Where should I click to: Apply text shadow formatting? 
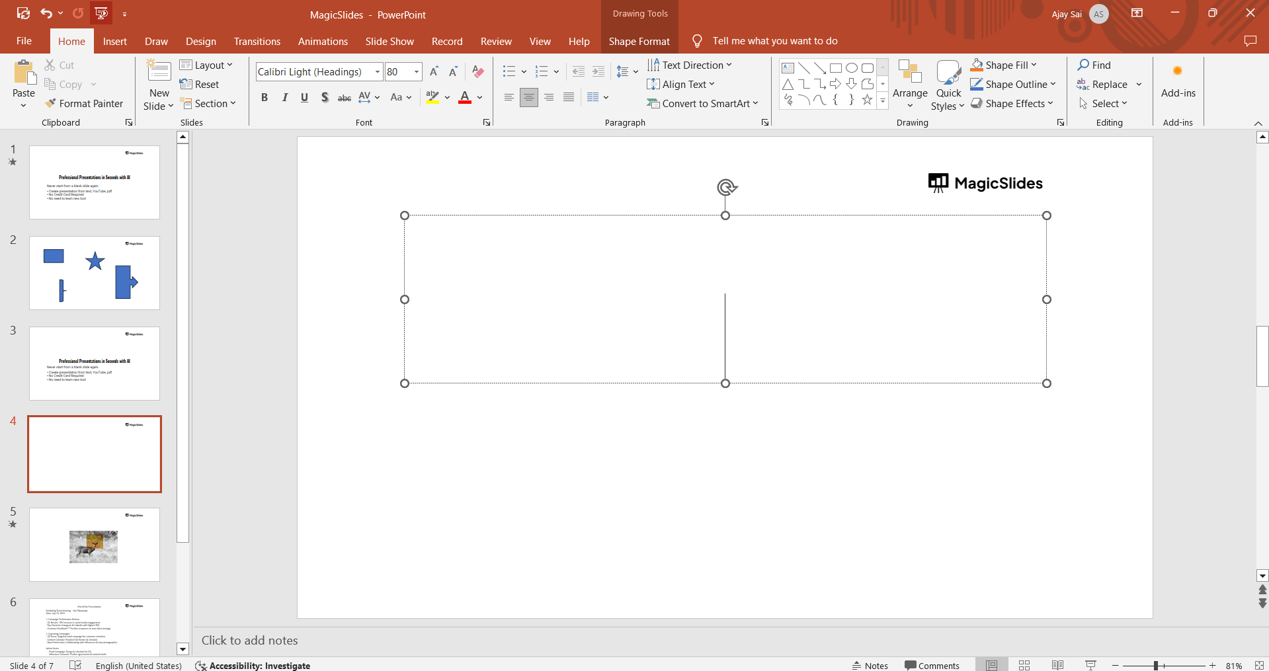324,98
